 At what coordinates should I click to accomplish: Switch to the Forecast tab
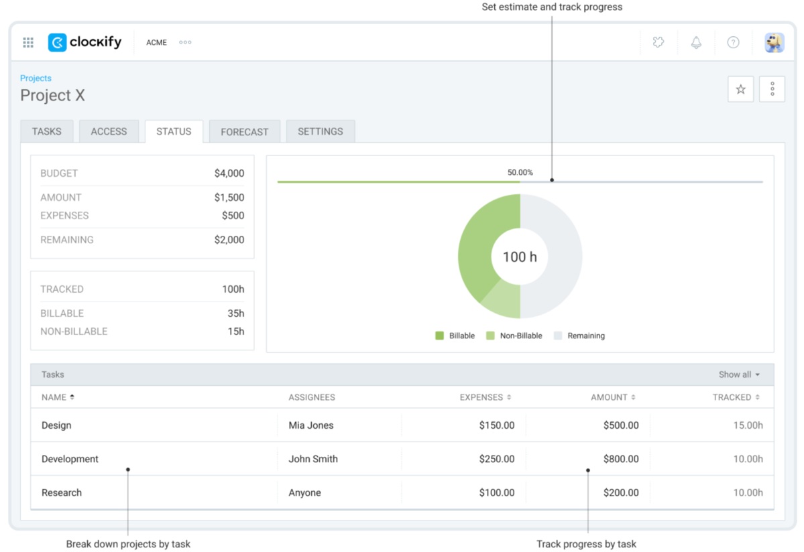point(245,131)
